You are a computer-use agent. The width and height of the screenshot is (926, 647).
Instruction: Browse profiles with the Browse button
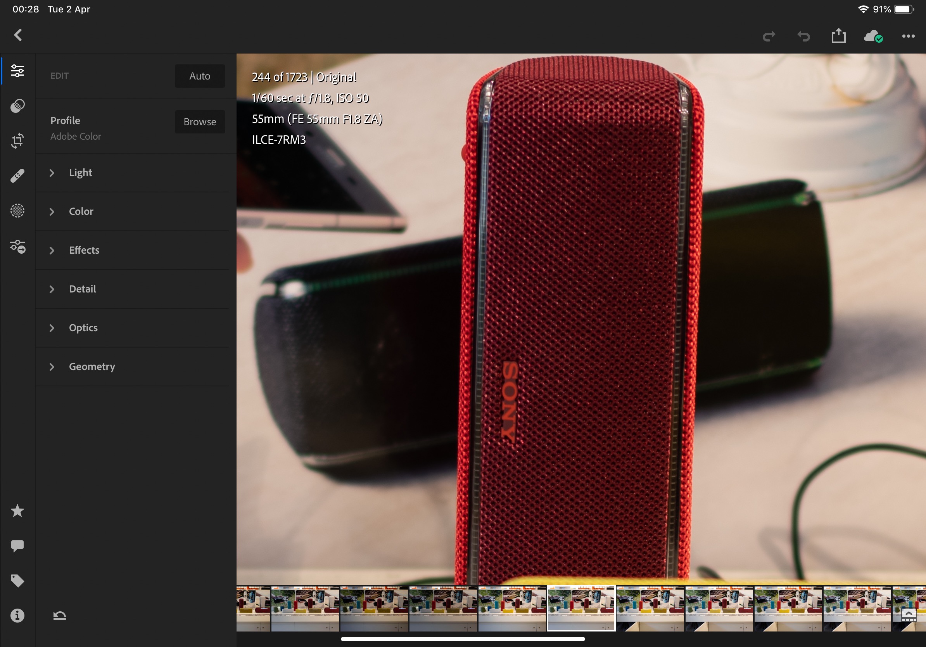pyautogui.click(x=200, y=122)
